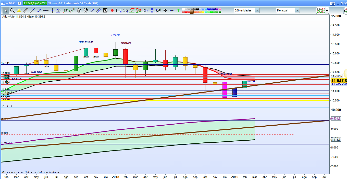
Task: Expand the 'Mensual' timeframe dropdown
Action: pos(297,10)
